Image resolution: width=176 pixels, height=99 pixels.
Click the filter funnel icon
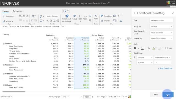90,21
